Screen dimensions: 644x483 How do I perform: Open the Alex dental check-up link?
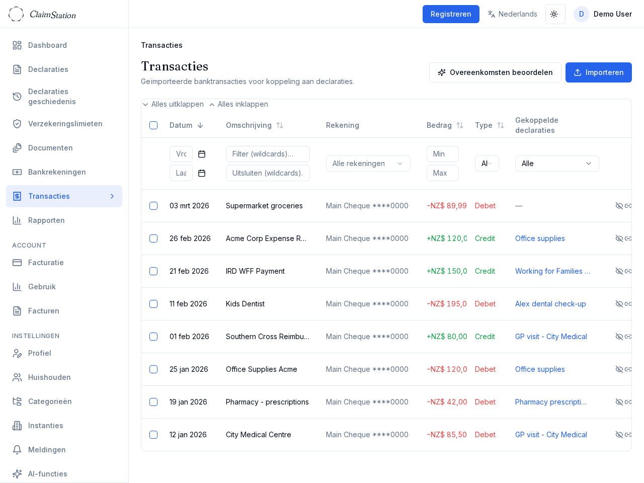pyautogui.click(x=550, y=304)
